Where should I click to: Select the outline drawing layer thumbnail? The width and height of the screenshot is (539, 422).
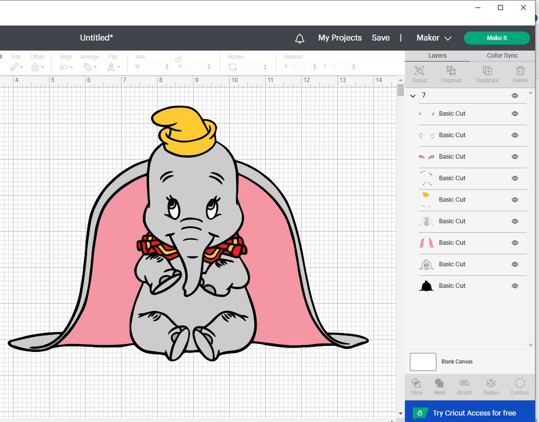pos(426,264)
